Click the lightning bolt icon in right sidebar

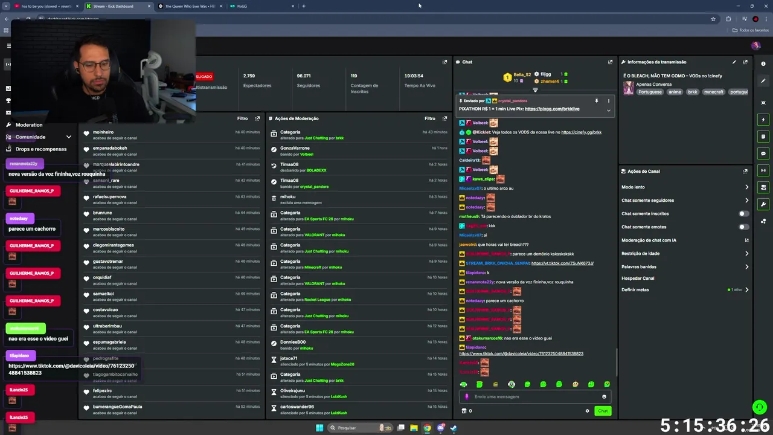[763, 120]
